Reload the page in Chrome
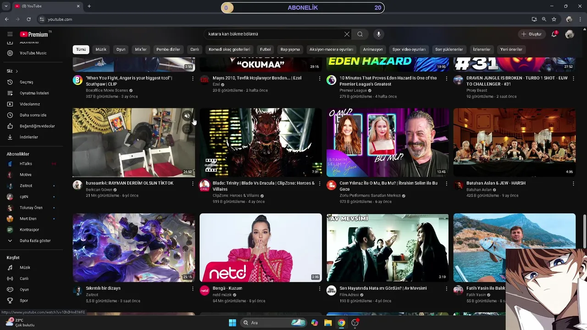Screen dimensions: 587x330 28,19
